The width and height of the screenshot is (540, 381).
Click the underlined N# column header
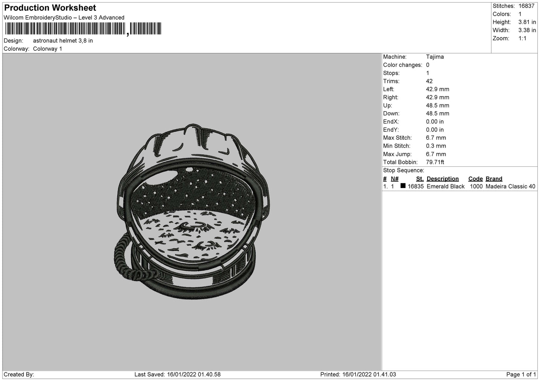tap(395, 179)
